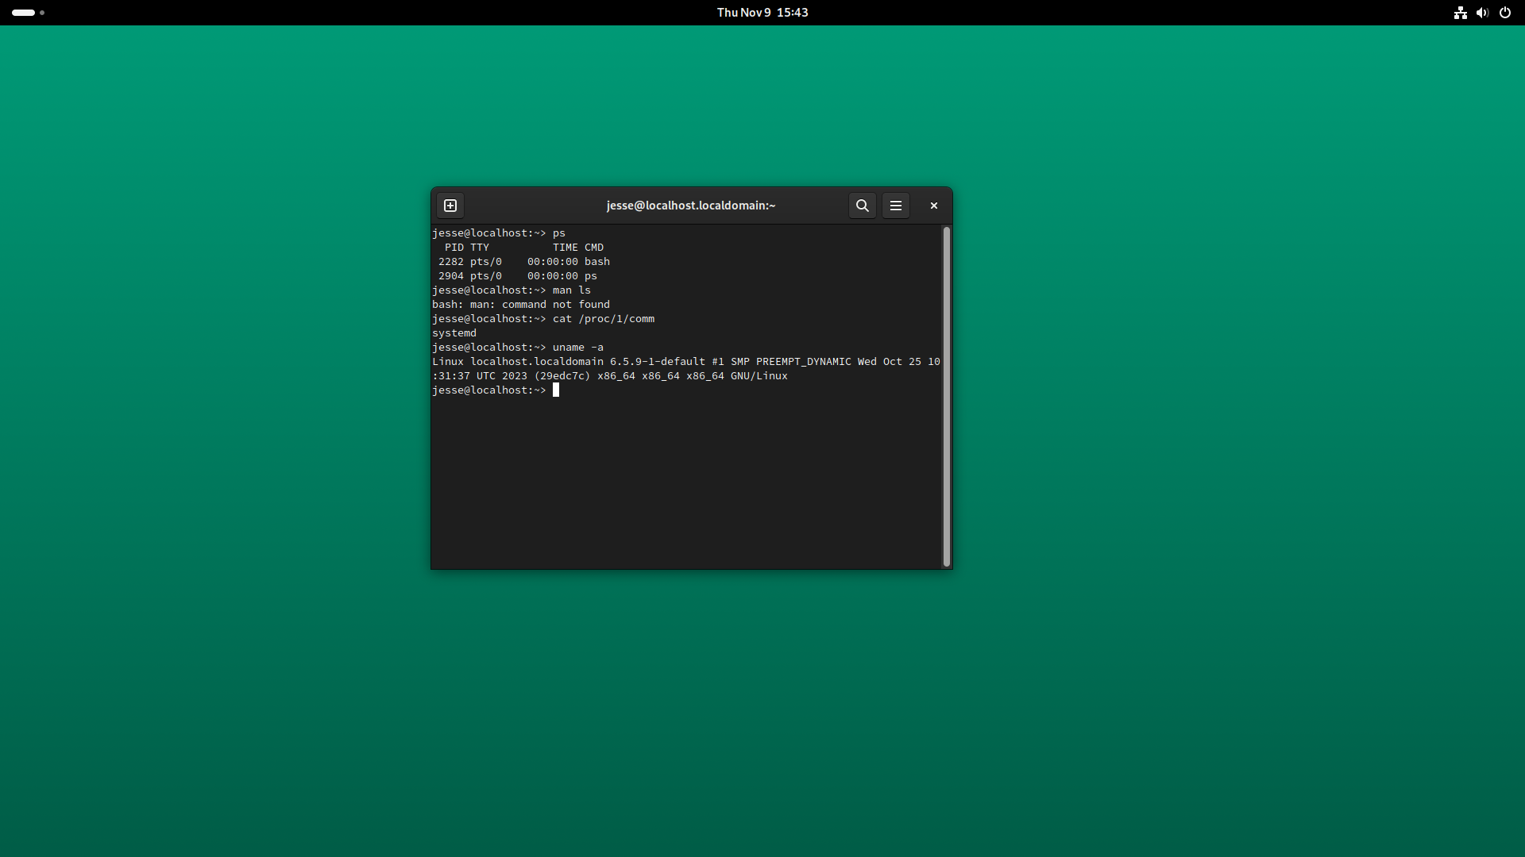Click the 'systemd' output line
1525x857 pixels.
click(x=454, y=333)
